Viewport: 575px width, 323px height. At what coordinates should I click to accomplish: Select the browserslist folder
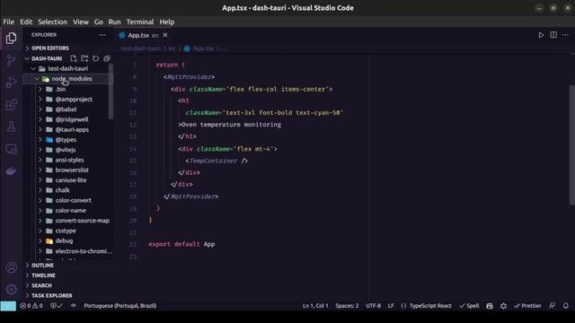(x=68, y=170)
